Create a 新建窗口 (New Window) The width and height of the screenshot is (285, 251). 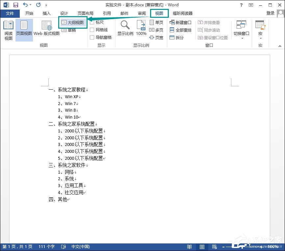[x=181, y=22]
